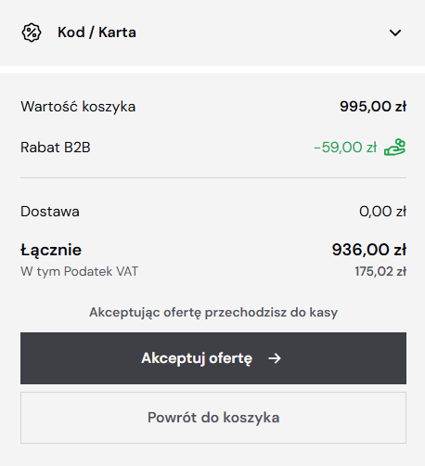
Task: Click the 175,02 zł VAT amount
Action: coord(380,272)
